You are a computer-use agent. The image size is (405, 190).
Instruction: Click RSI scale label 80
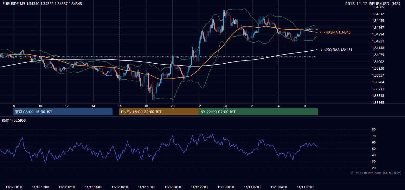374,130
